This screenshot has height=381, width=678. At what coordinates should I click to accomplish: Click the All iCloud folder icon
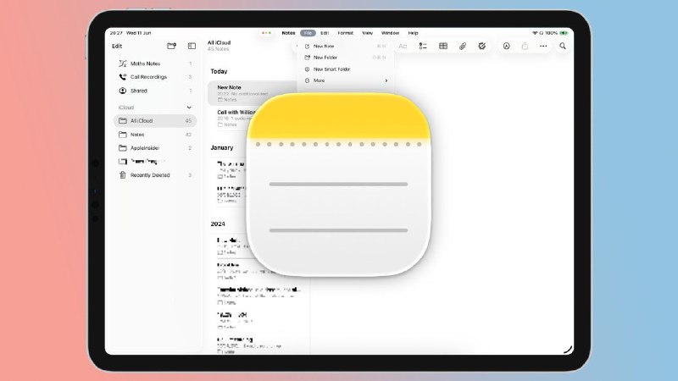(x=123, y=121)
